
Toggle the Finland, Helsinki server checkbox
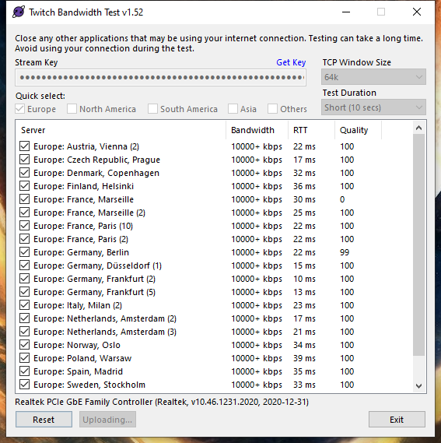click(25, 186)
